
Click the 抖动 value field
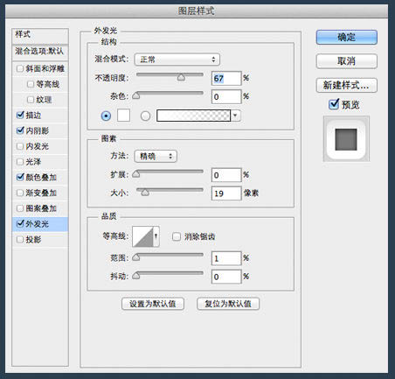226,277
